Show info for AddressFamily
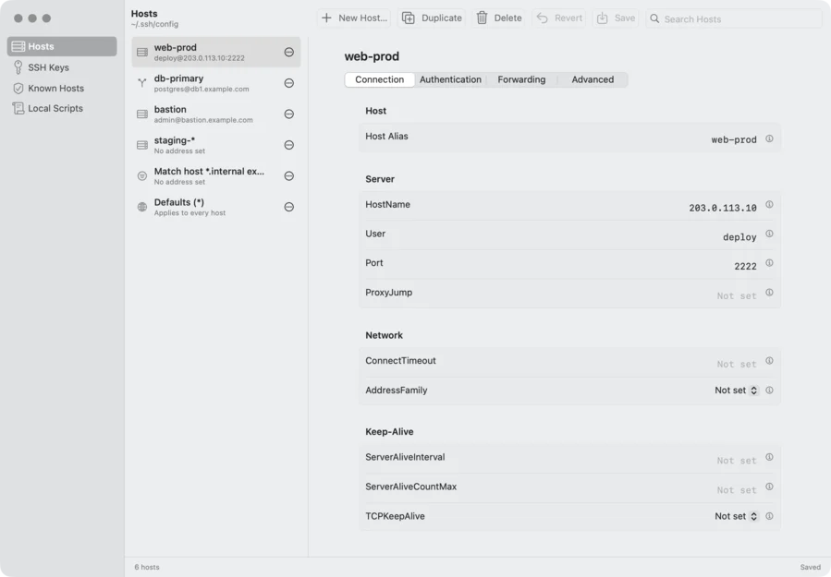This screenshot has width=831, height=577. click(x=769, y=391)
